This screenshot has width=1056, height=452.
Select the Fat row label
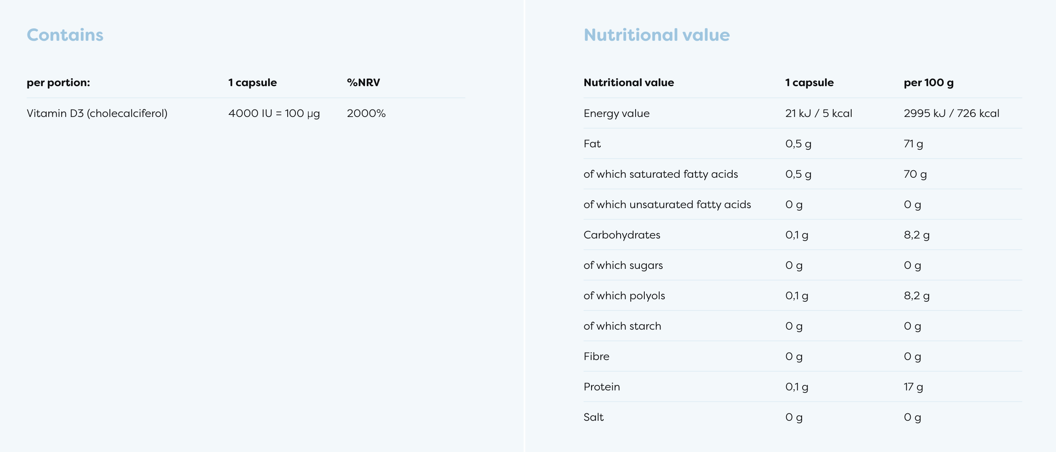tap(592, 144)
